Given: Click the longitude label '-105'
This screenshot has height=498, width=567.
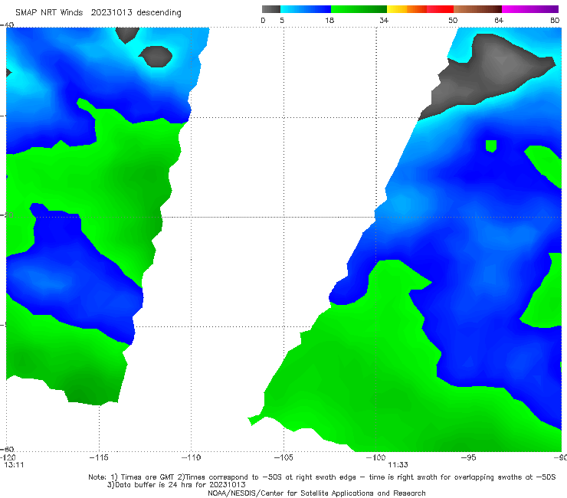Looking at the screenshot, I should (283, 457).
